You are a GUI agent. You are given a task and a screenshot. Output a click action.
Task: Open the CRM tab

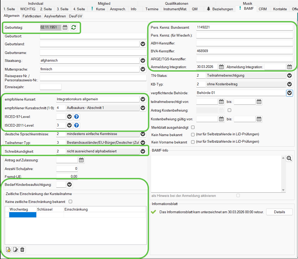263,9
